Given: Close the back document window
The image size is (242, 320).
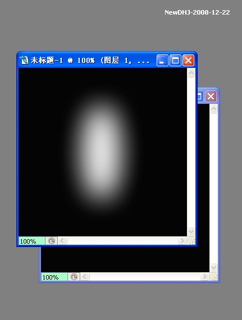Looking at the screenshot, I should coord(211,97).
